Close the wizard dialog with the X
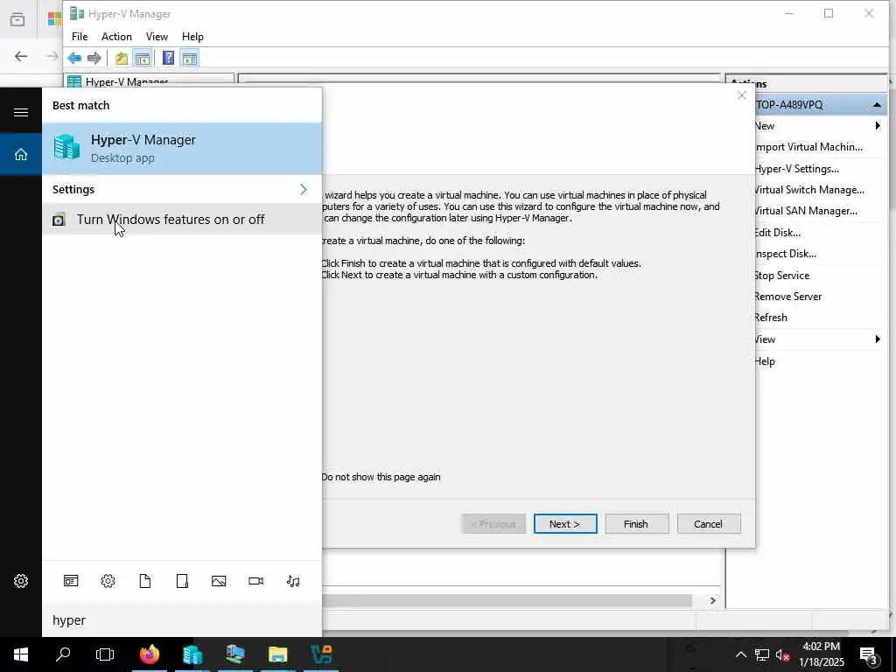Screen dimensions: 896x672 point(742,95)
